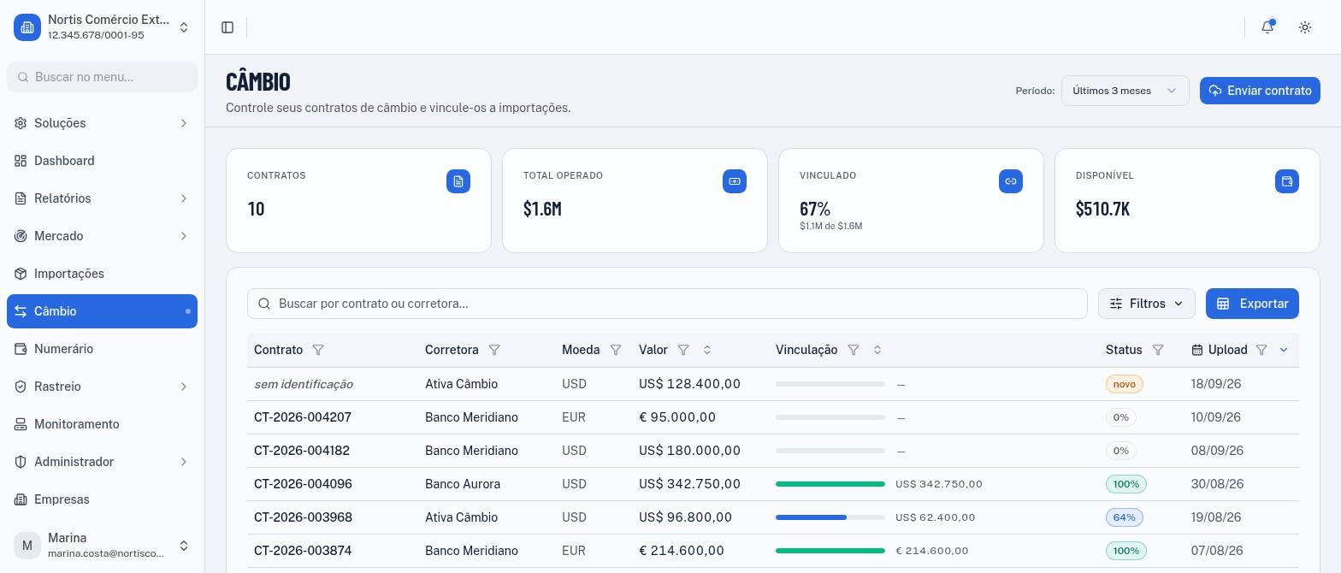Click the Total Operado card icon
1341x573 pixels.
tap(735, 181)
